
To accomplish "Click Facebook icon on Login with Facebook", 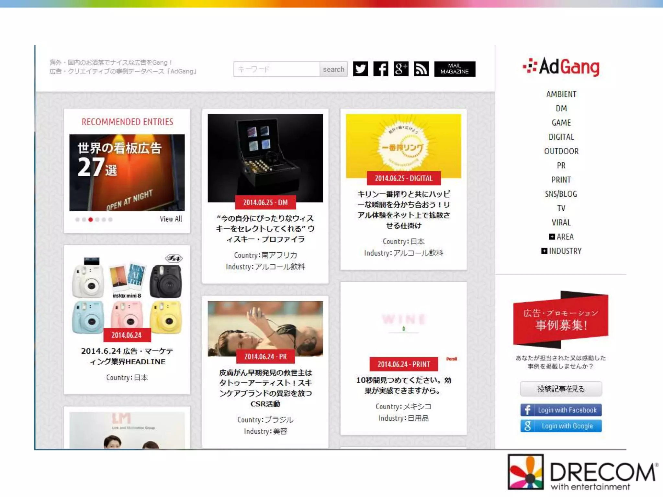I will tap(527, 410).
